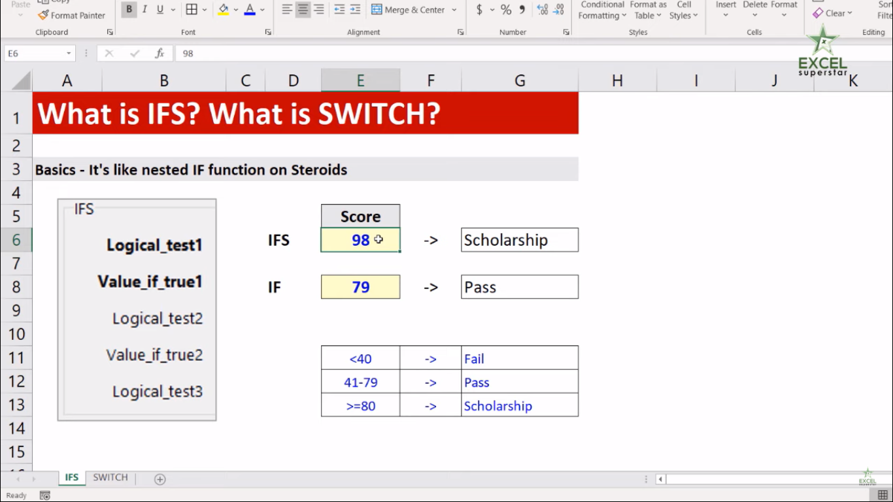
Task: Apply Comma Style format
Action: click(522, 10)
